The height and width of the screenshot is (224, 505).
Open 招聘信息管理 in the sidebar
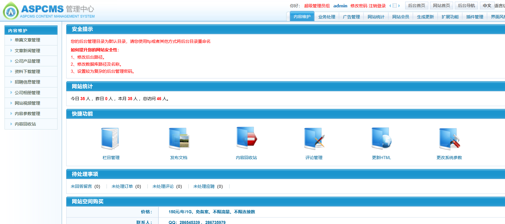[27, 82]
